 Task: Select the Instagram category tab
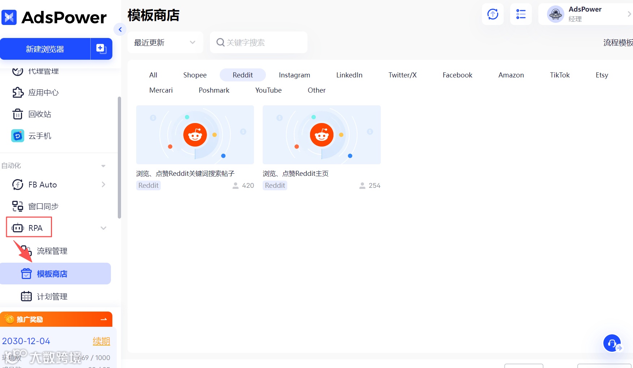(x=294, y=75)
